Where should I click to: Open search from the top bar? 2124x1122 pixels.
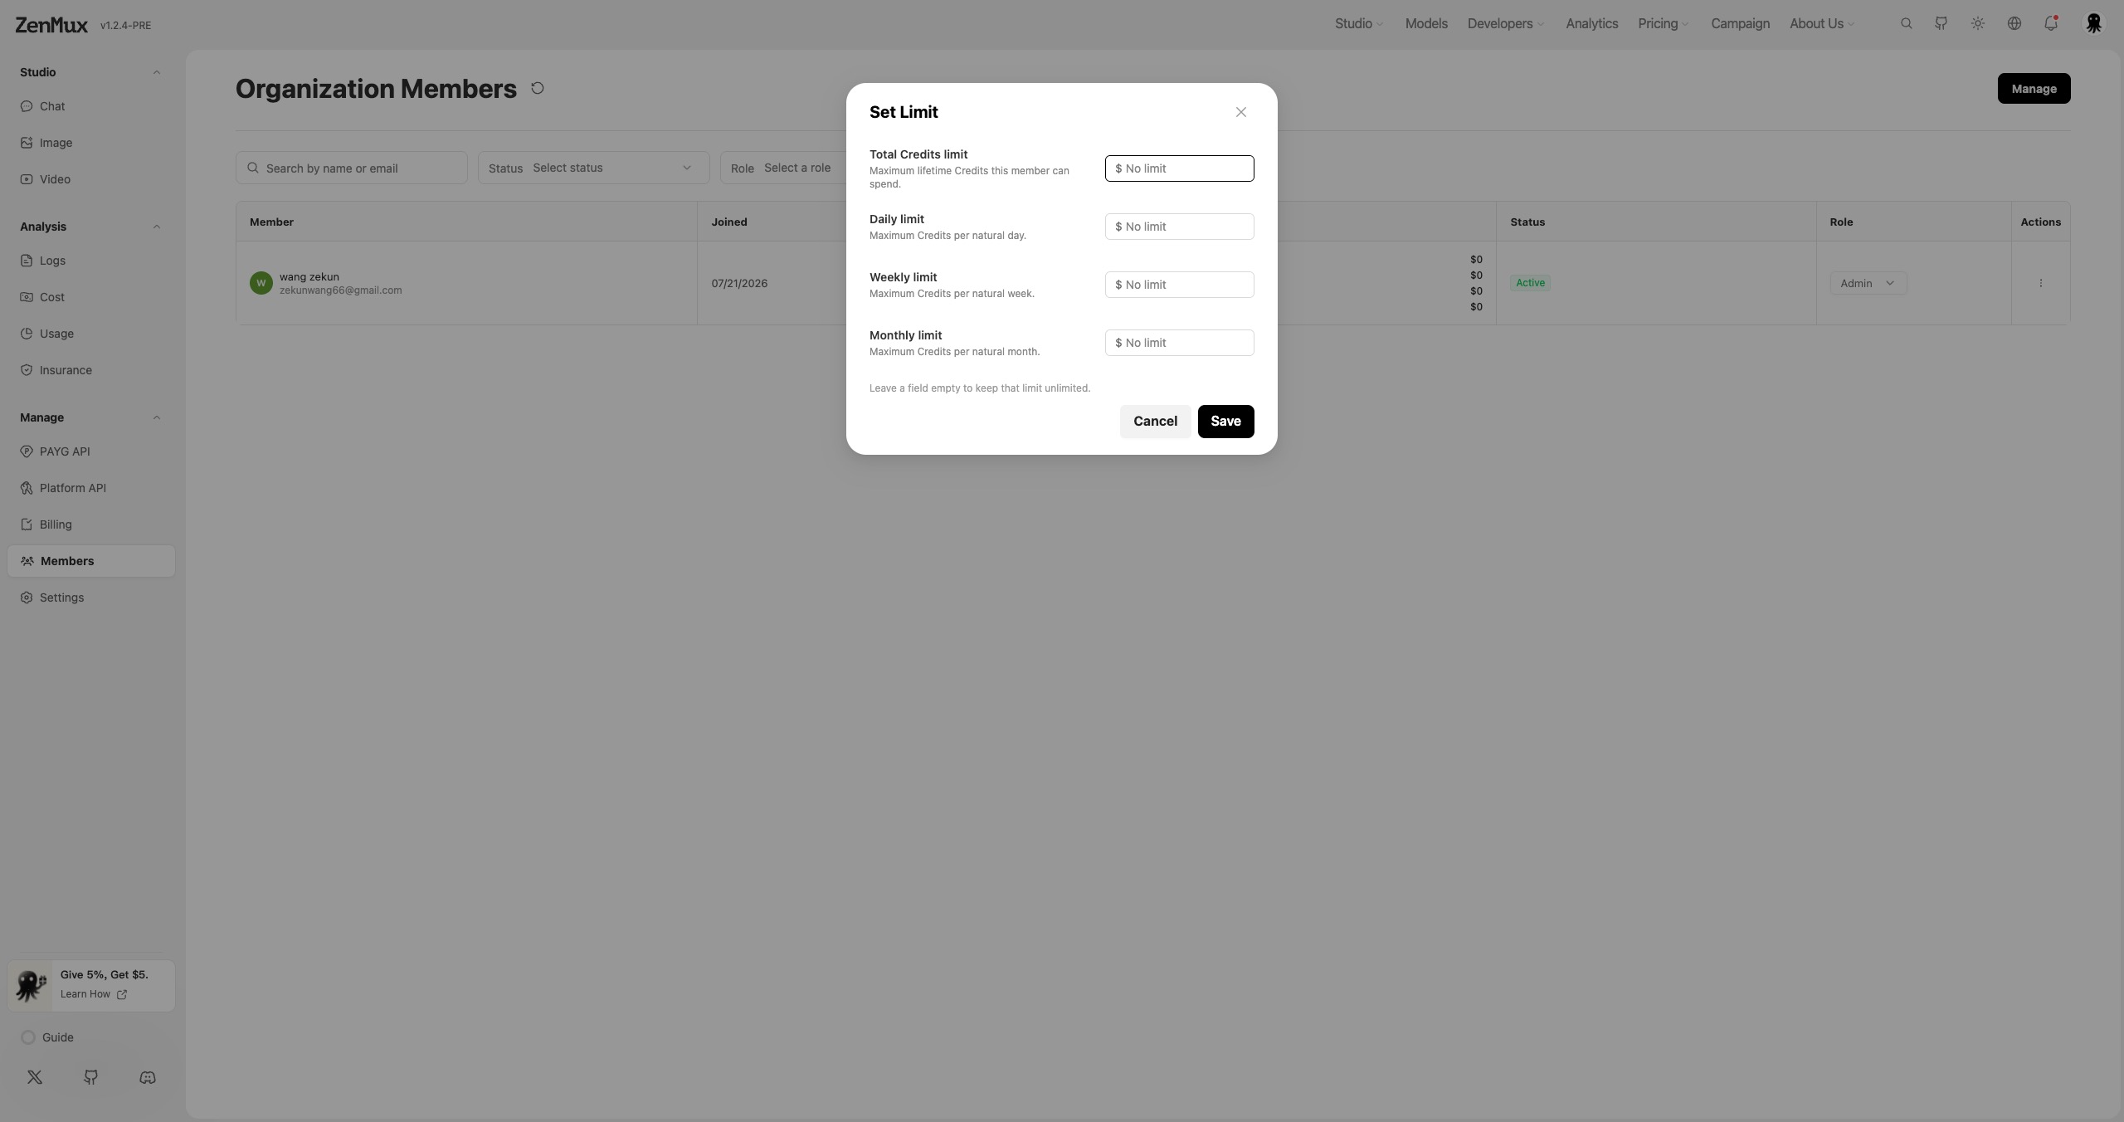tap(1906, 23)
